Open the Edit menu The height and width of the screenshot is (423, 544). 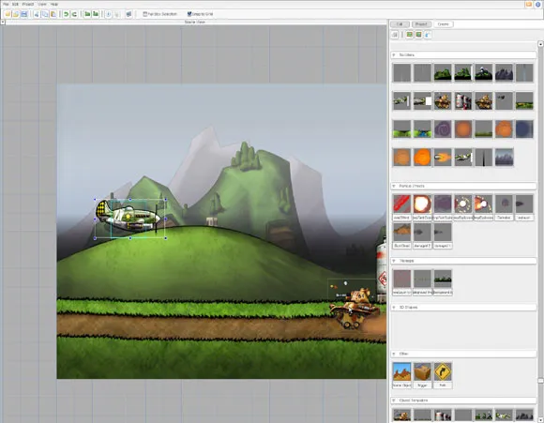point(15,4)
